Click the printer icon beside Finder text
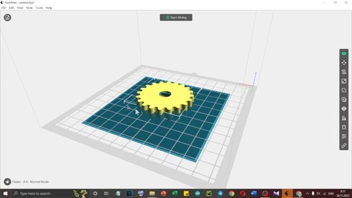Screen dimensions: 352x198 pyautogui.click(x=7, y=182)
